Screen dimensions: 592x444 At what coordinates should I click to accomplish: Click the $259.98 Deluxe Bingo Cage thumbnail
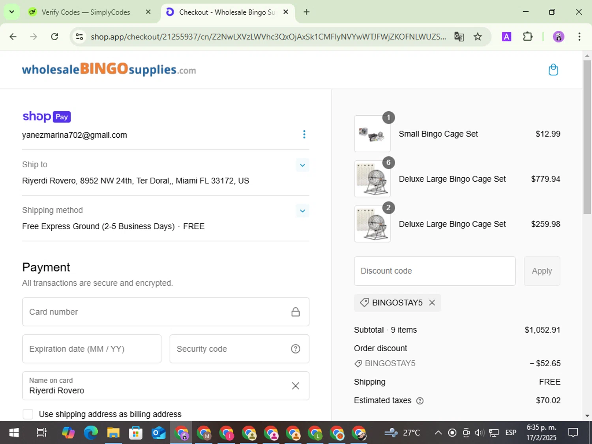tap(373, 224)
